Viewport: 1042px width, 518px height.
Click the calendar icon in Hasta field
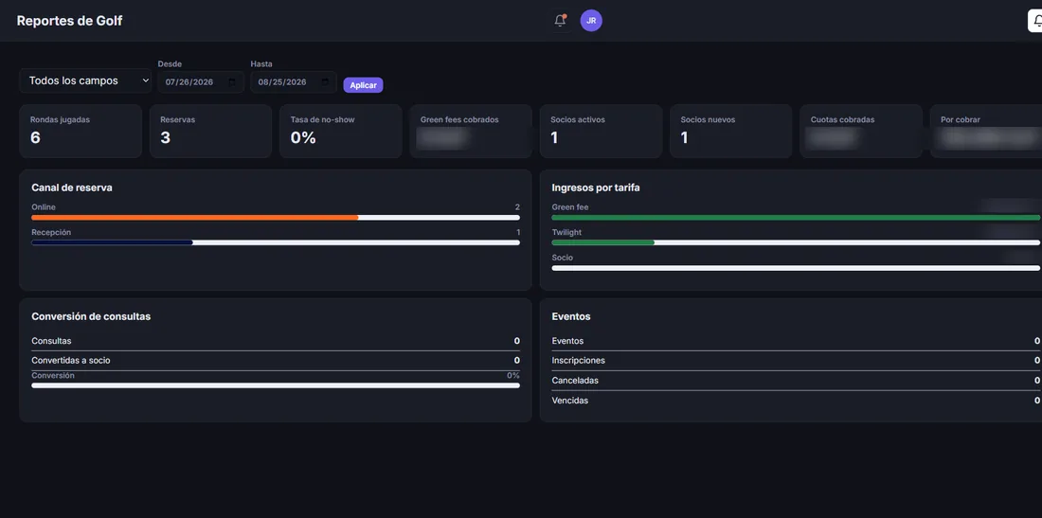[x=325, y=82]
